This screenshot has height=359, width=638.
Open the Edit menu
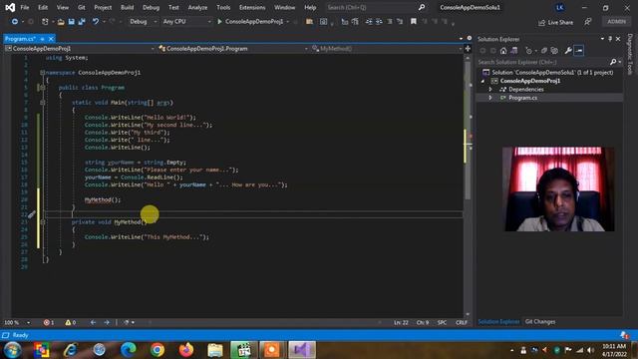click(43, 7)
